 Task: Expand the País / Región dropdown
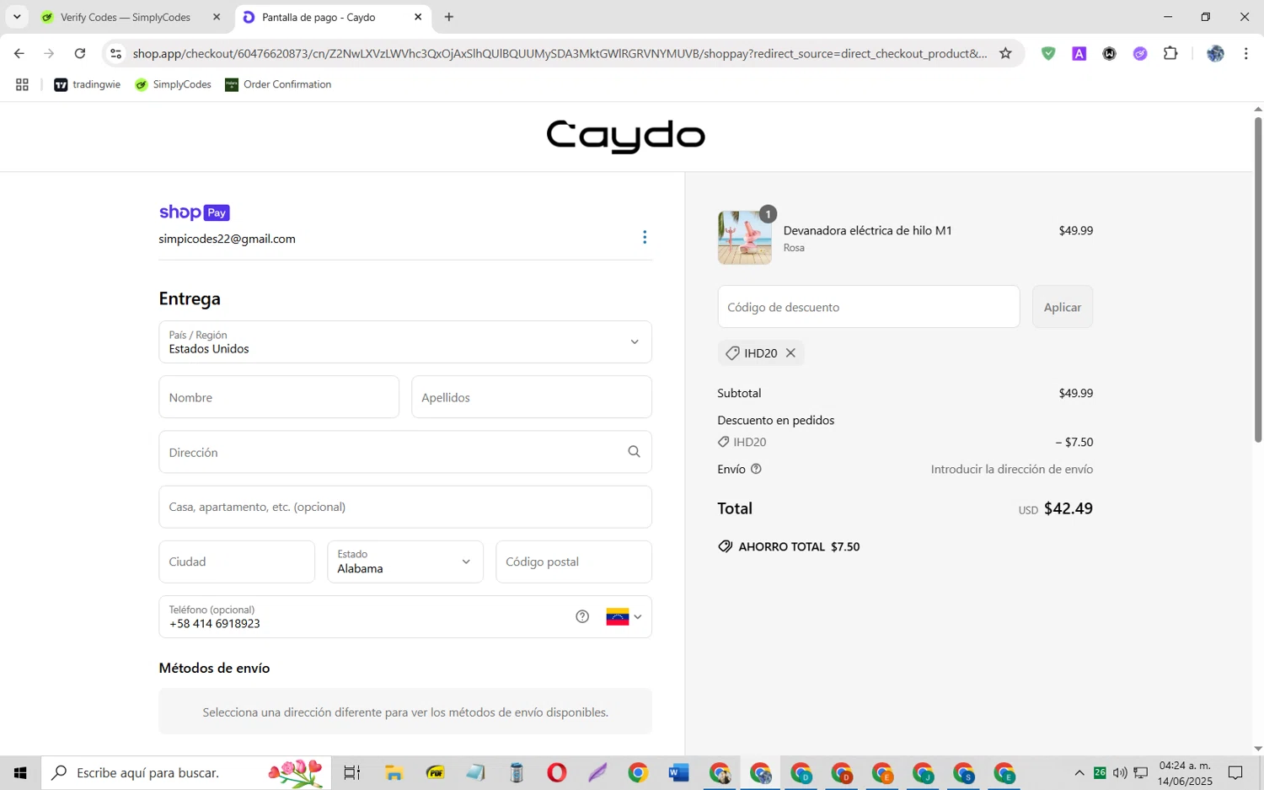pyautogui.click(x=405, y=341)
